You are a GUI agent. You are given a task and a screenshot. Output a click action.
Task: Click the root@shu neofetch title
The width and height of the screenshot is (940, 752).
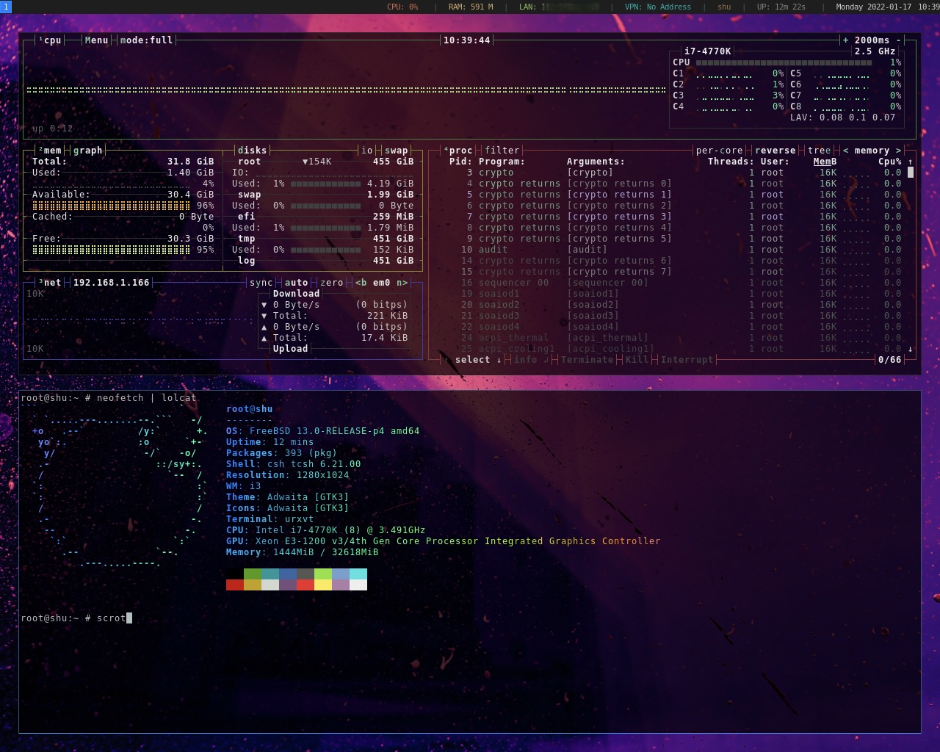tap(250, 409)
